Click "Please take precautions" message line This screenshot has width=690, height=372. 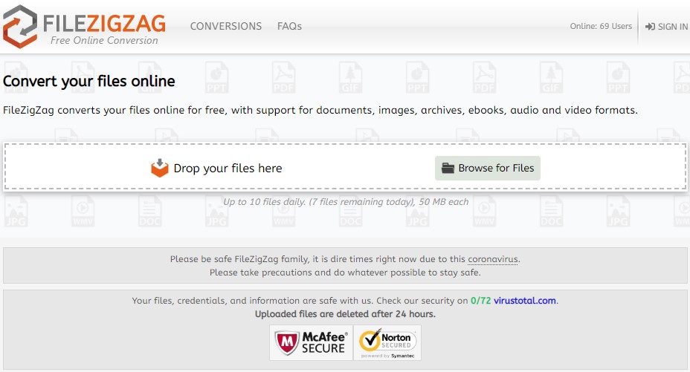point(345,273)
